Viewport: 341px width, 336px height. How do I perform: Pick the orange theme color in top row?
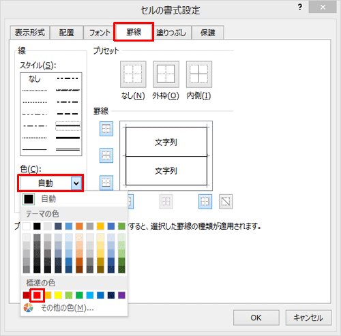(79, 226)
